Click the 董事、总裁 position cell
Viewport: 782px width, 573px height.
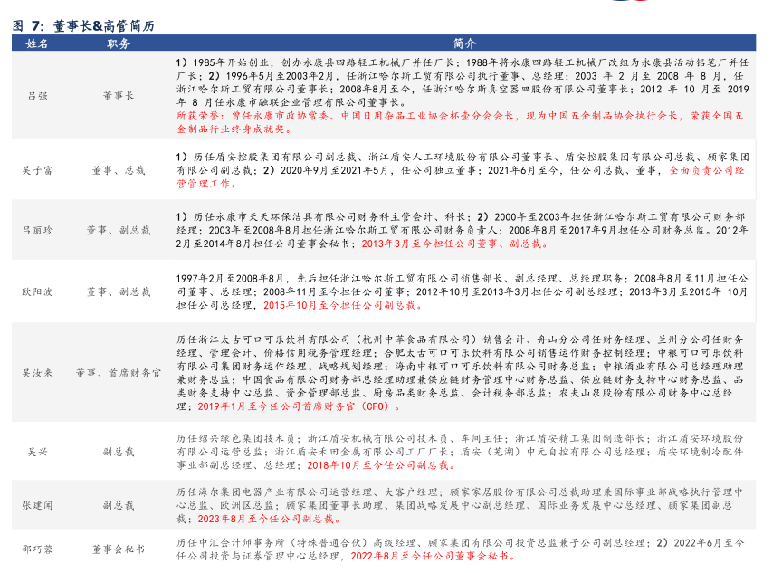pyautogui.click(x=119, y=169)
